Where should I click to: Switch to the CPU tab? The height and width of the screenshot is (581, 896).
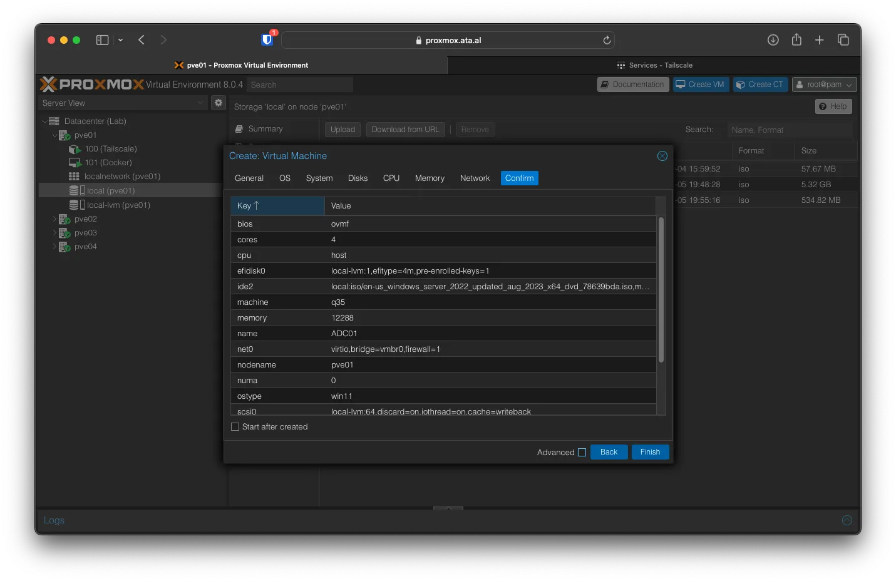(391, 178)
